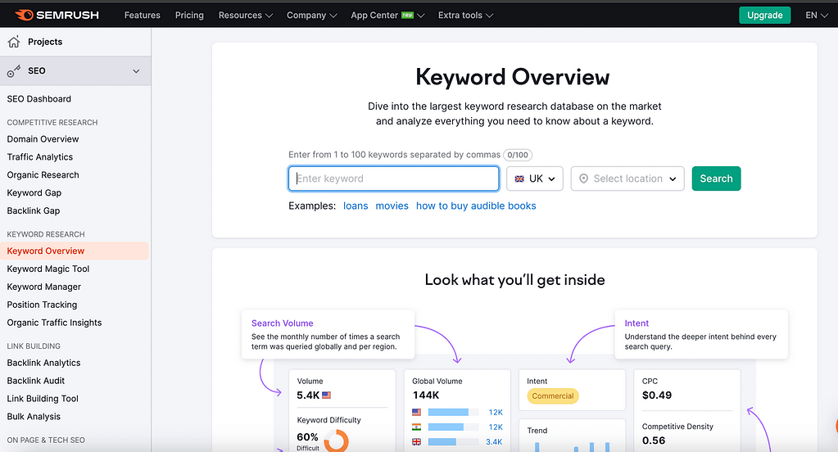838x452 pixels.
Task: Click the India flag in Global Volume
Action: [x=416, y=427]
